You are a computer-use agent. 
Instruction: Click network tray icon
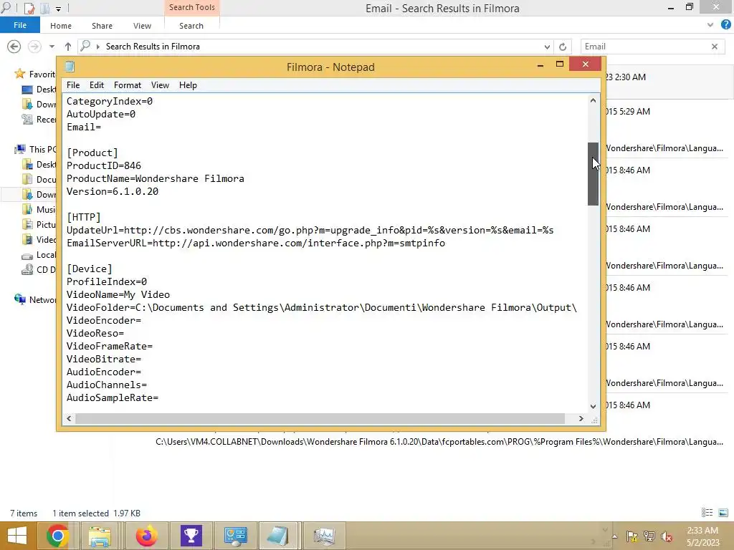(649, 536)
